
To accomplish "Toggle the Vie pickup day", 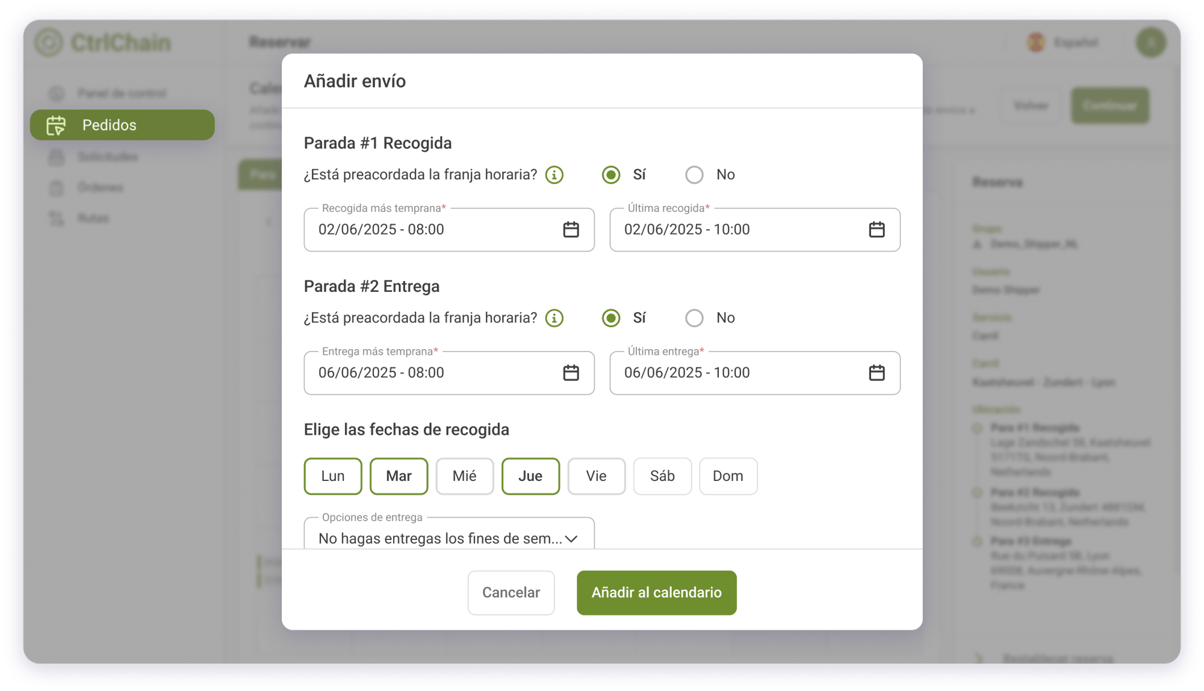I will (x=597, y=476).
